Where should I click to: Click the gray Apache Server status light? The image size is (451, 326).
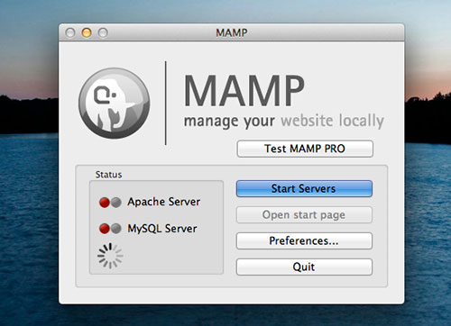tap(116, 203)
